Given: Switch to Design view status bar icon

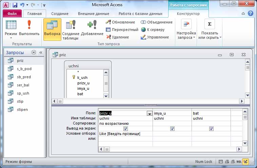Looking at the screenshot, I should (245, 162).
